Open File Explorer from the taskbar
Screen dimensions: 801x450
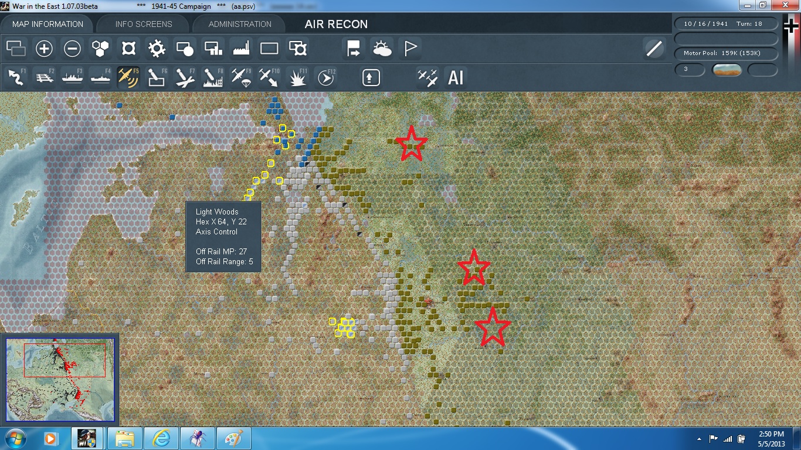click(x=125, y=438)
